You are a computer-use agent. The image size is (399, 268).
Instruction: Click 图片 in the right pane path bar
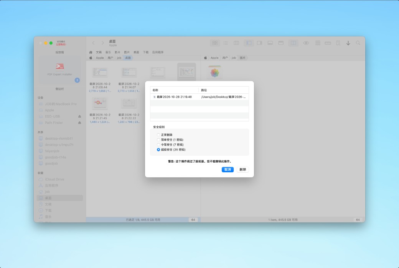click(242, 58)
